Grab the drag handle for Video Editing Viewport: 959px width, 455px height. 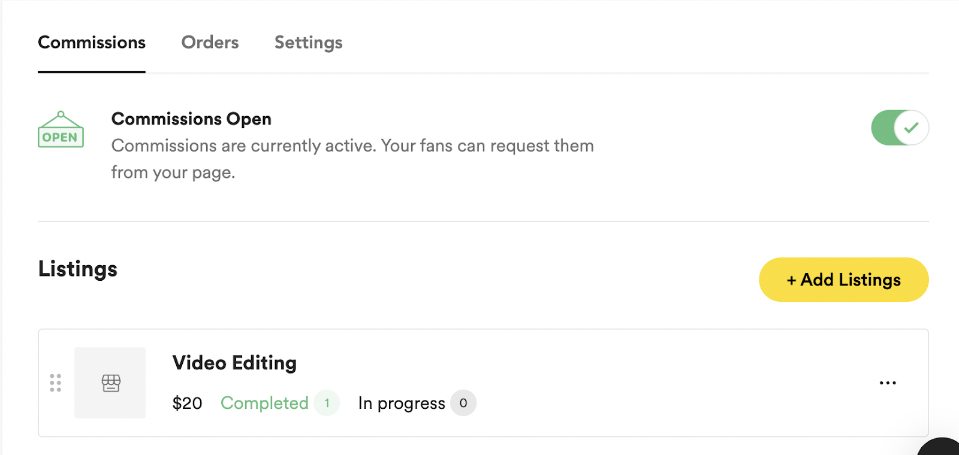pos(56,383)
